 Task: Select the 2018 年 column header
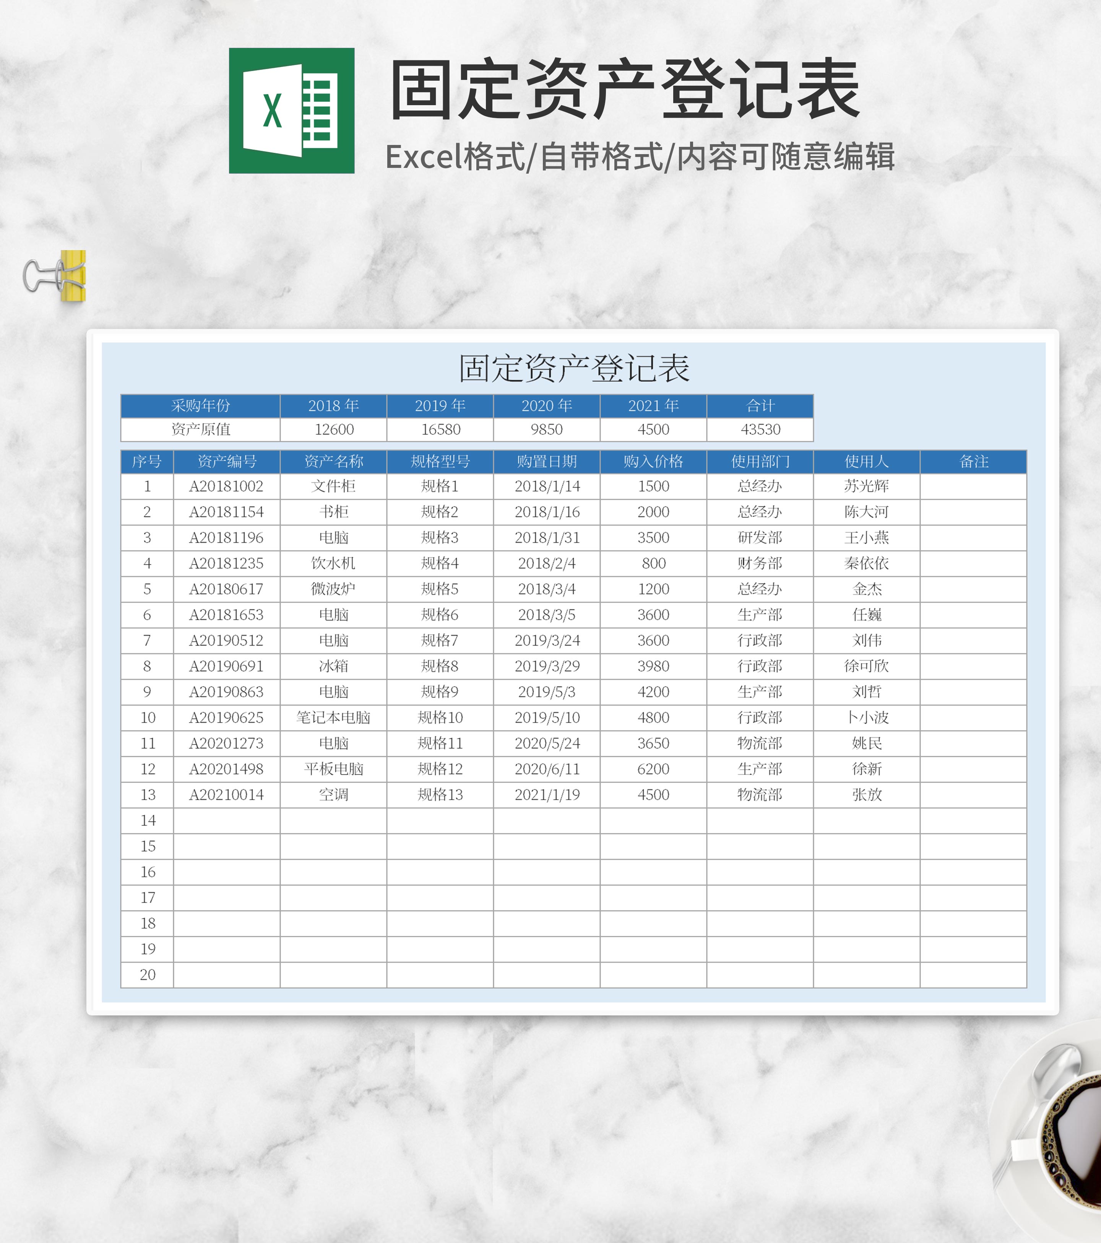click(x=333, y=406)
